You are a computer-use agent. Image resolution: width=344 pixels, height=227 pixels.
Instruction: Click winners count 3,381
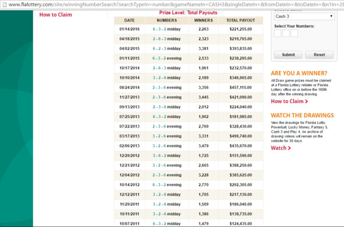coord(203,49)
